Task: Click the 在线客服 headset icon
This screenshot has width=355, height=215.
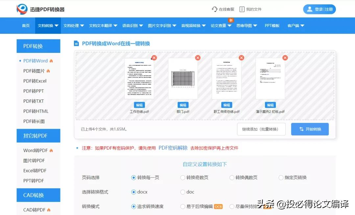Action: [214, 9]
